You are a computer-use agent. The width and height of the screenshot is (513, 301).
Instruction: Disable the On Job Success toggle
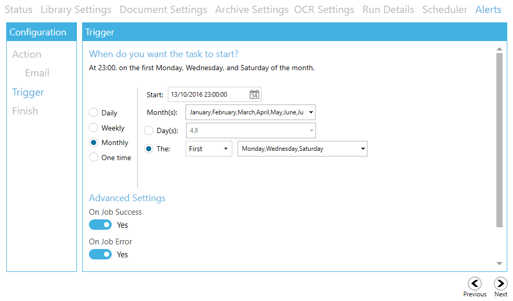point(100,225)
